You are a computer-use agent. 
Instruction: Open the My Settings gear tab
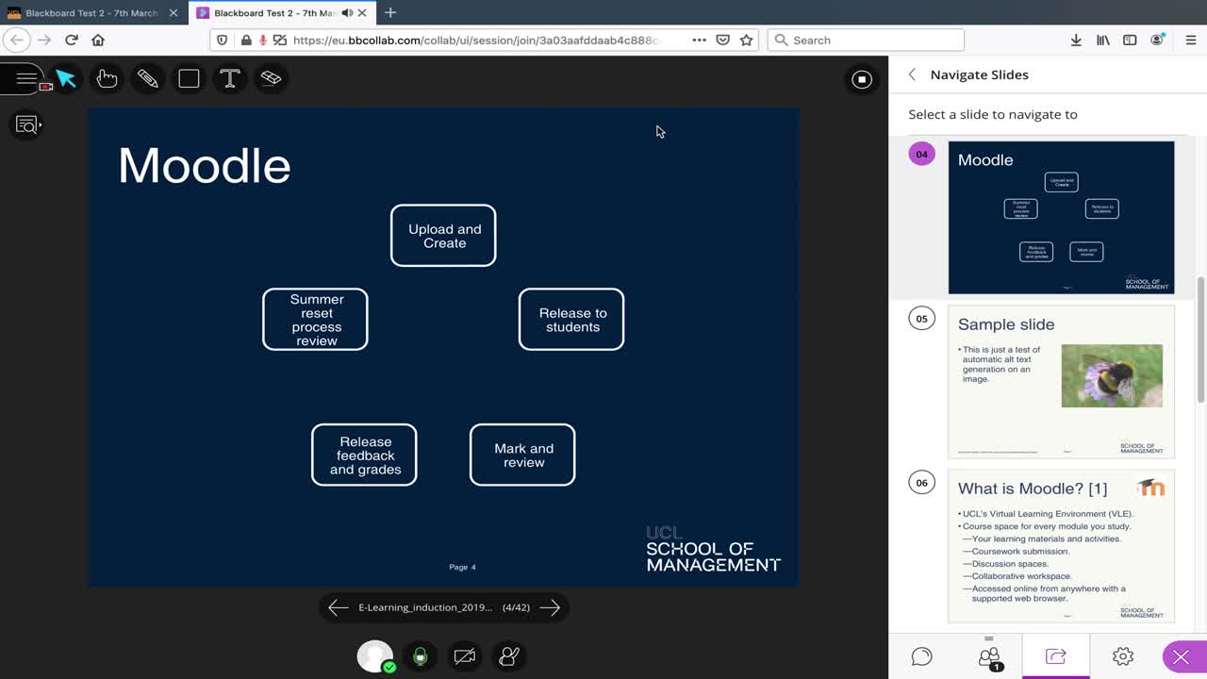(1122, 656)
